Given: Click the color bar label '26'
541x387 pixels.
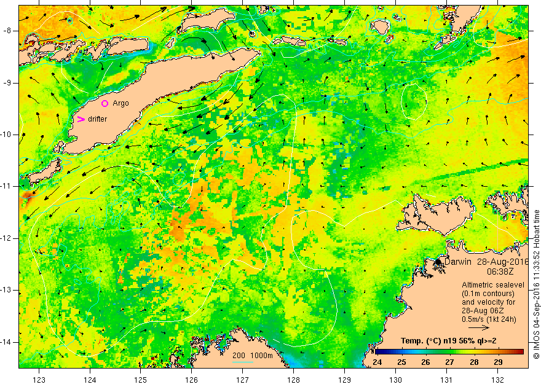Looking at the screenshot, I should (x=425, y=362).
